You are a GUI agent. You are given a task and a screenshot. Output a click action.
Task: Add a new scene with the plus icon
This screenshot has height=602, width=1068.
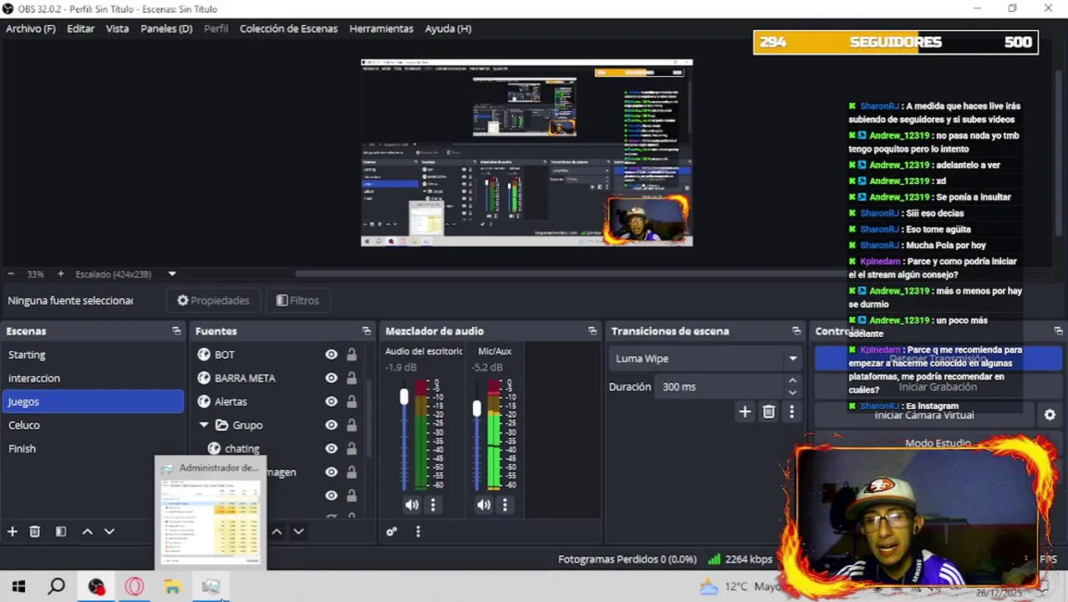13,532
